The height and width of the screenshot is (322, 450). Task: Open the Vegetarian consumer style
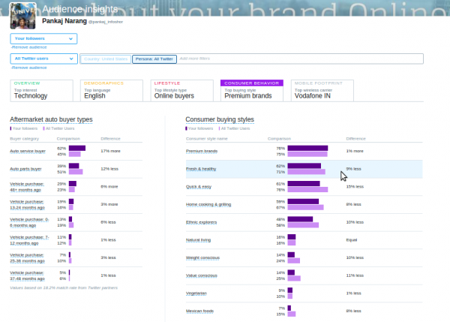[196, 293]
